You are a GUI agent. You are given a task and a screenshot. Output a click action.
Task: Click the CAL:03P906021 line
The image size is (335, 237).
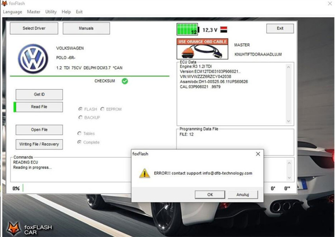click(x=200, y=87)
